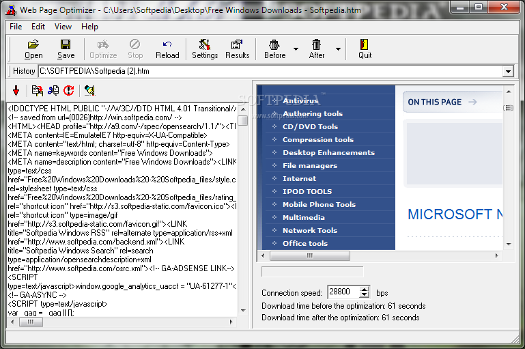Open the Edit menu
Screen dimensions: 525x349
pos(38,27)
